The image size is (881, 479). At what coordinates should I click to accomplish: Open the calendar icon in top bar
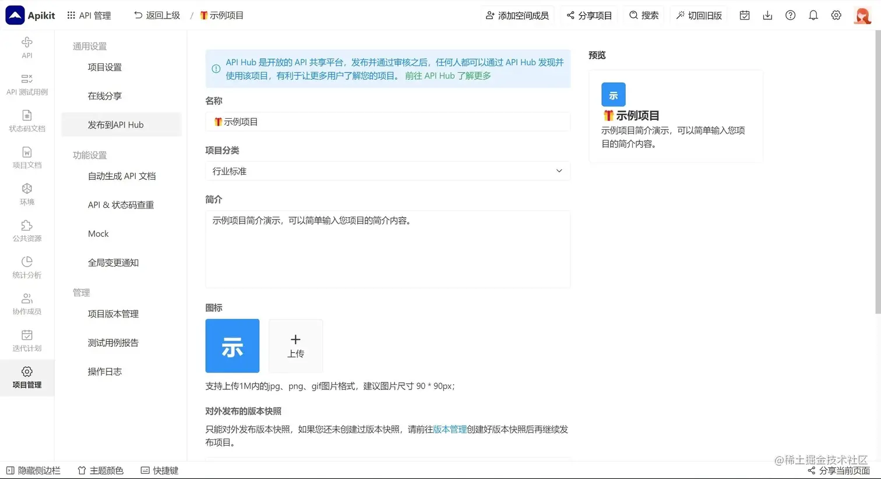coord(745,15)
